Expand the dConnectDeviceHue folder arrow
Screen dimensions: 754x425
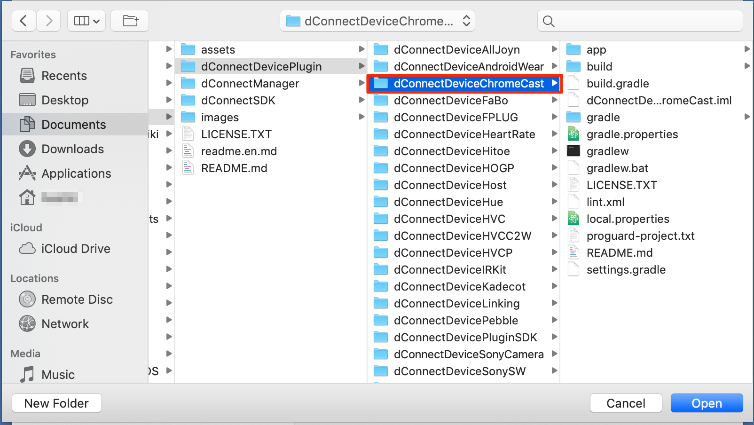[554, 202]
